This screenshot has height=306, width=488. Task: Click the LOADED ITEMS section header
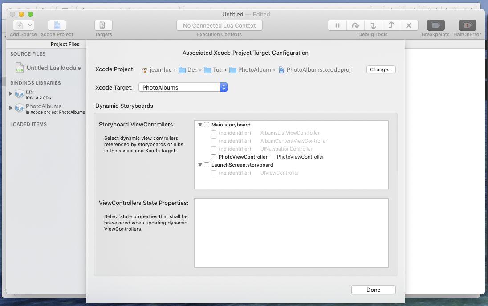pyautogui.click(x=28, y=124)
